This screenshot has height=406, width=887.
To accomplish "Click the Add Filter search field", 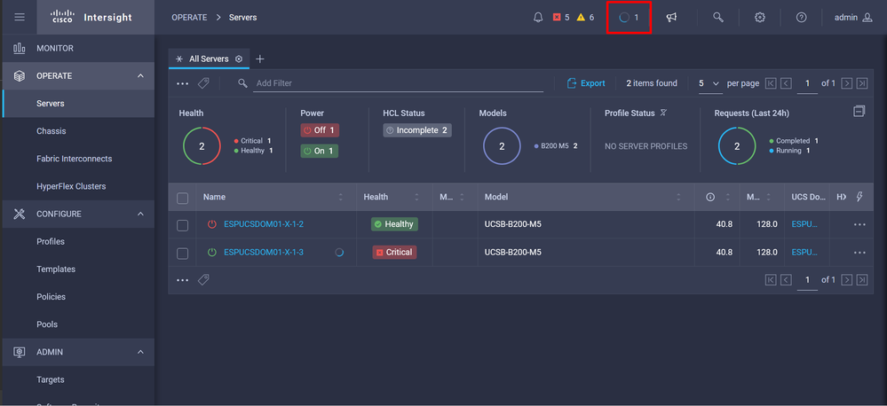I will [x=398, y=83].
